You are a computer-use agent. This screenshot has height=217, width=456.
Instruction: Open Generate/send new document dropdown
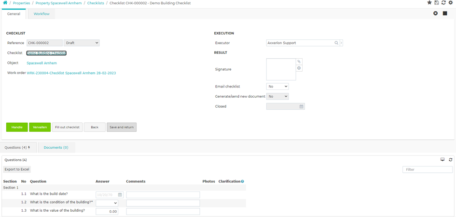(x=277, y=96)
